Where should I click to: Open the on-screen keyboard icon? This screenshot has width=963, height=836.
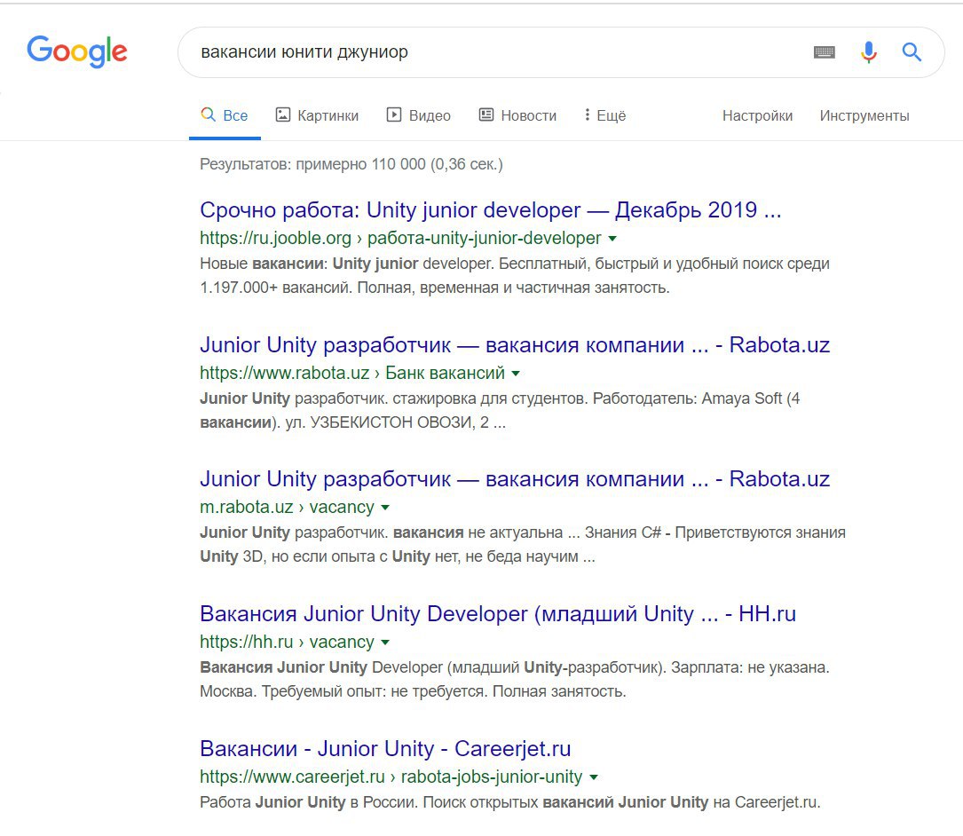tap(825, 52)
